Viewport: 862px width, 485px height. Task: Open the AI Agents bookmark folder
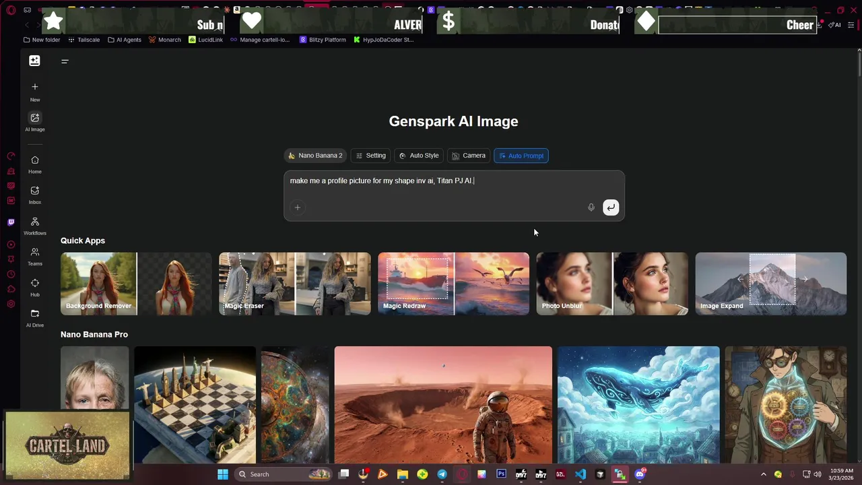[x=125, y=40]
